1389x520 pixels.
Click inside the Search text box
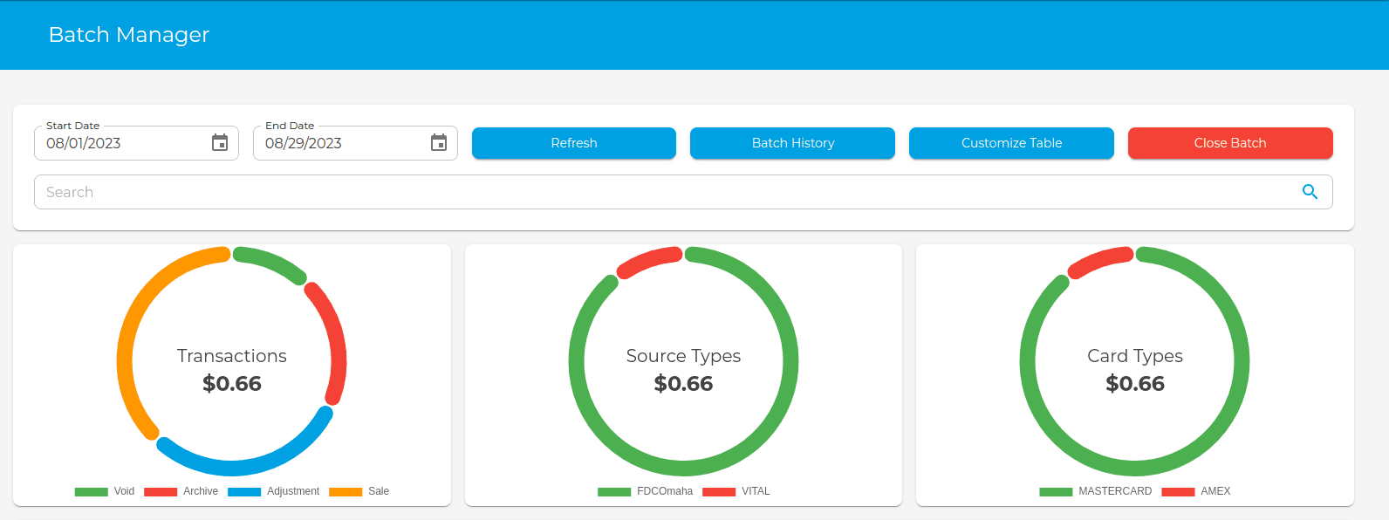pos(663,192)
